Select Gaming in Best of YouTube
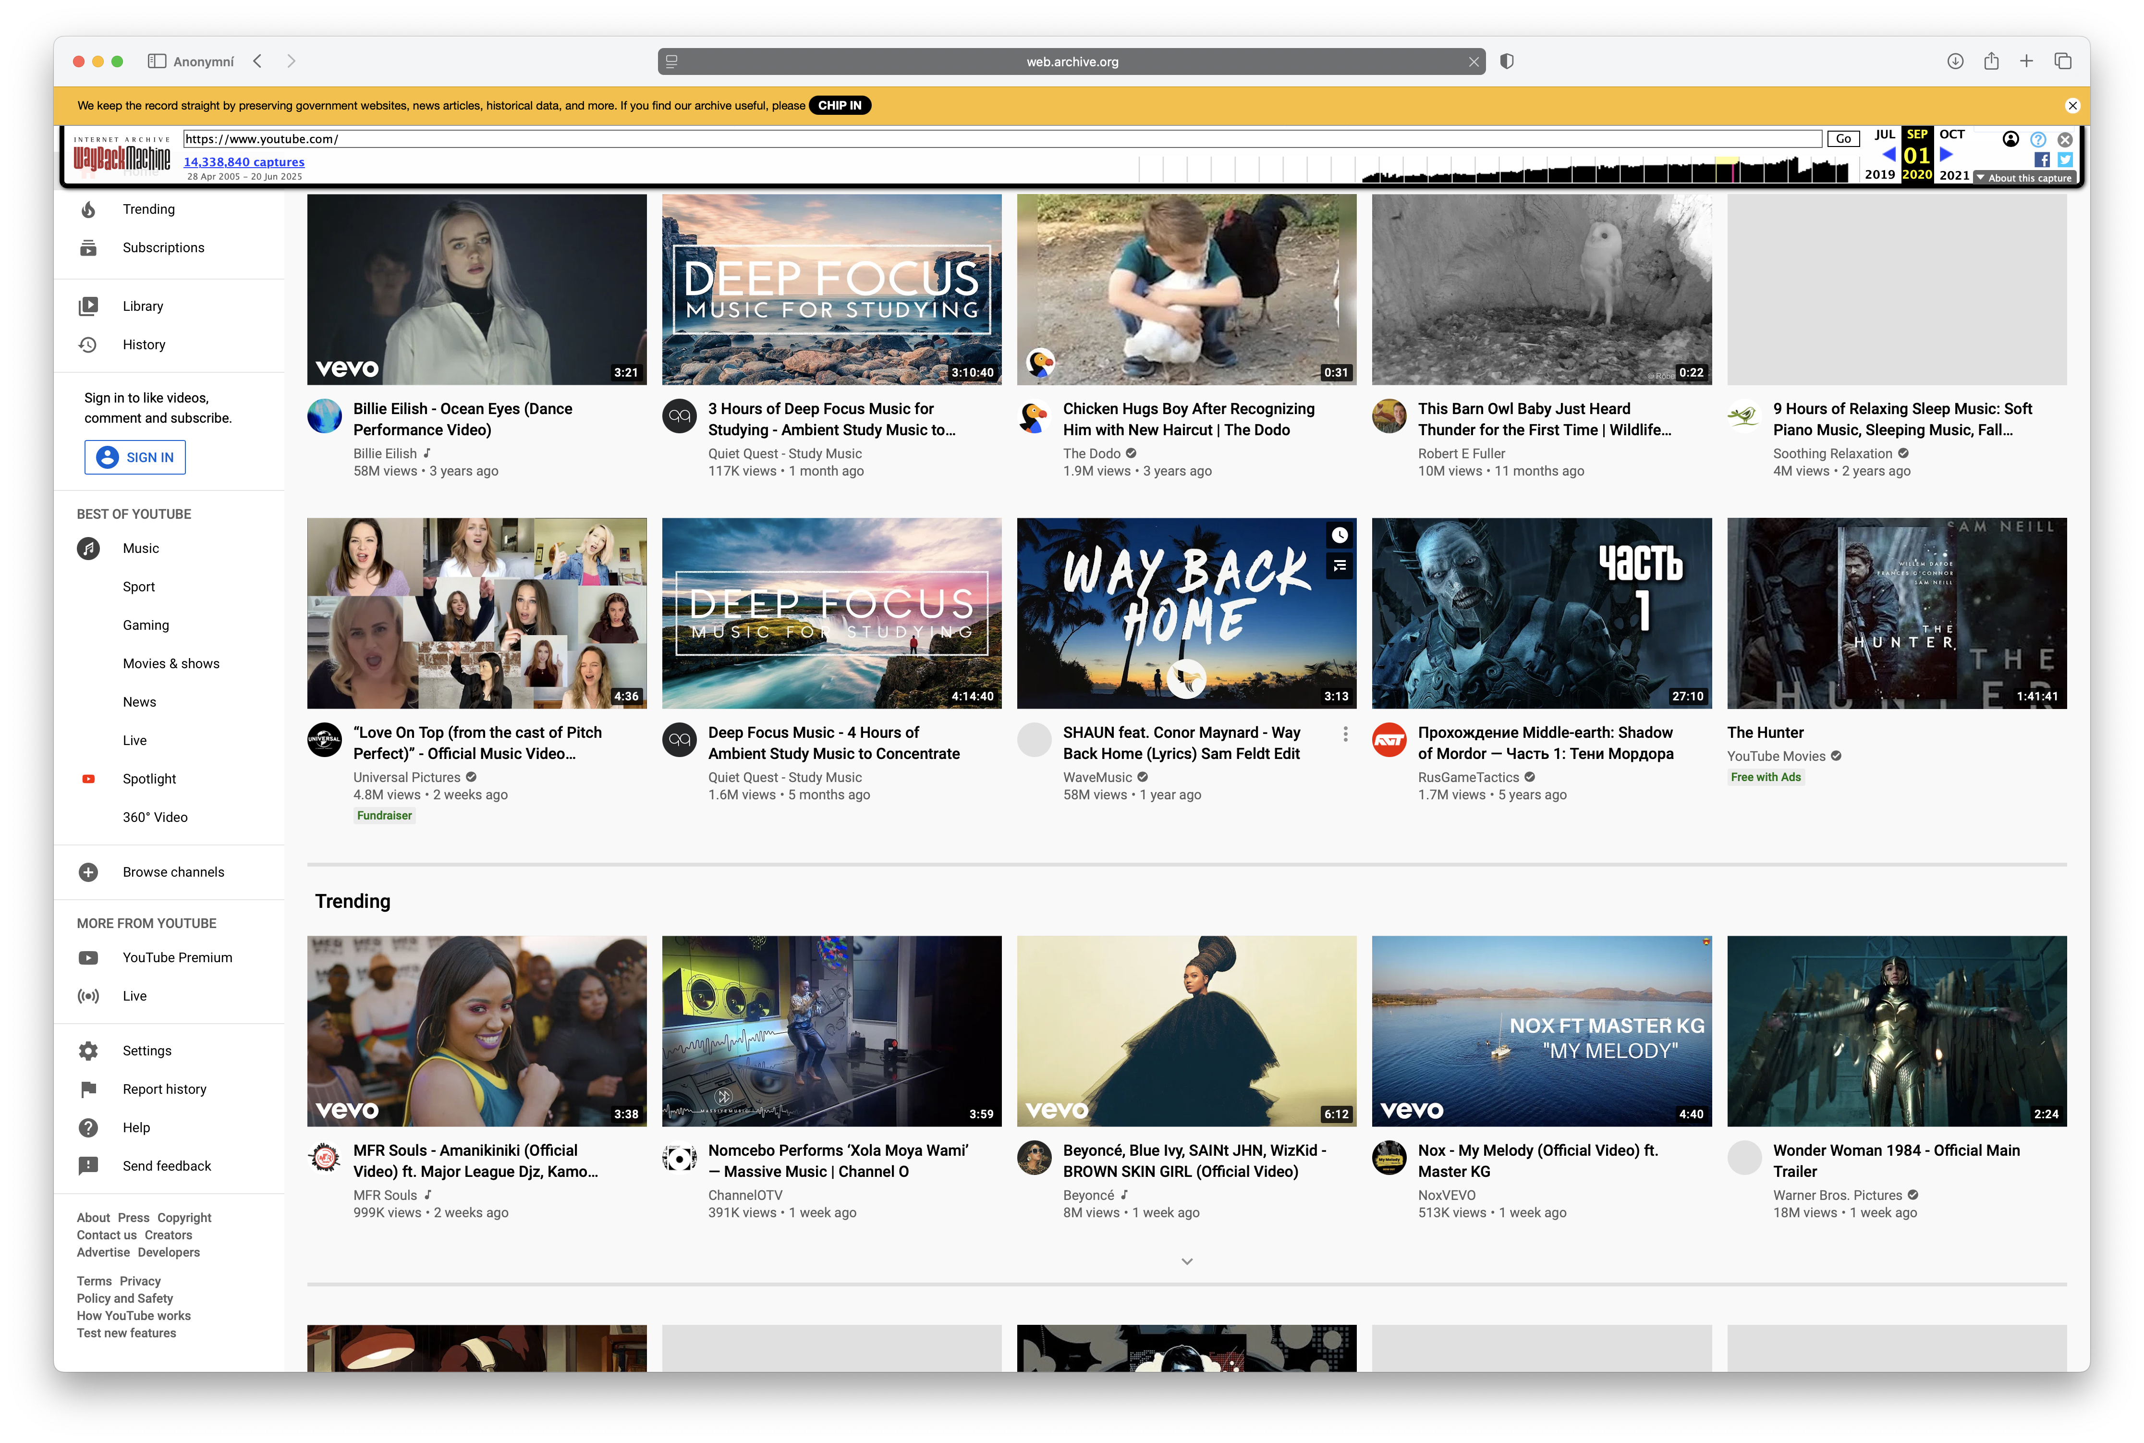Image resolution: width=2144 pixels, height=1443 pixels. pos(146,626)
